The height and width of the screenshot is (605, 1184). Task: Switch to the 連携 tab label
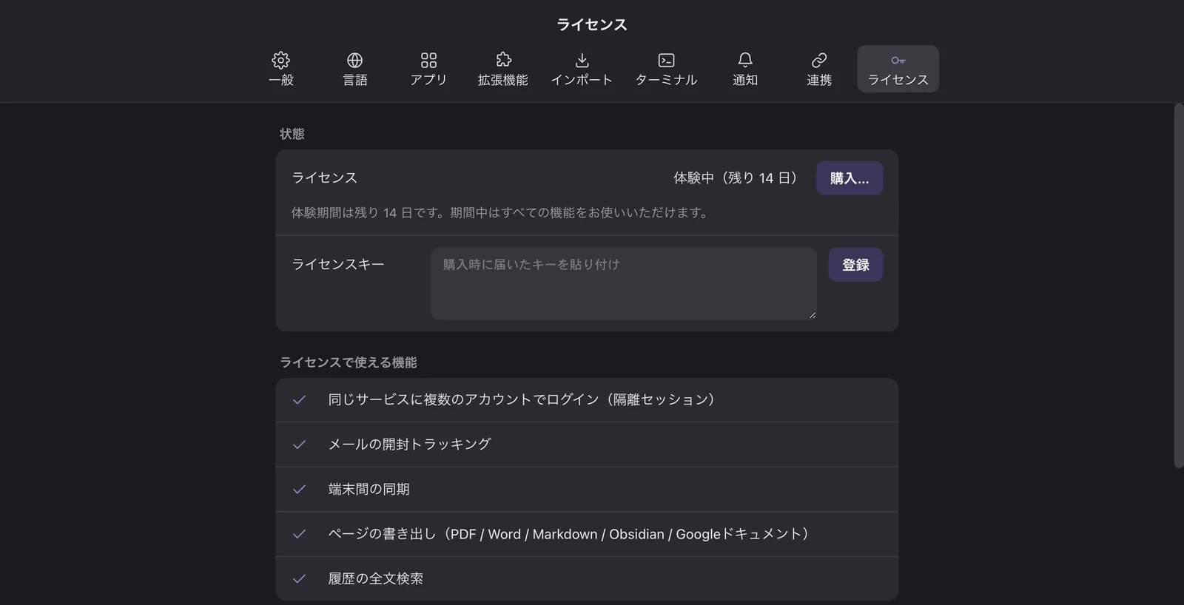click(819, 80)
